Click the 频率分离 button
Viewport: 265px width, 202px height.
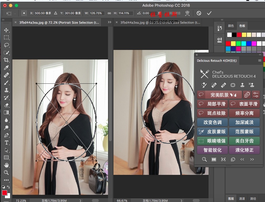(x=244, y=113)
